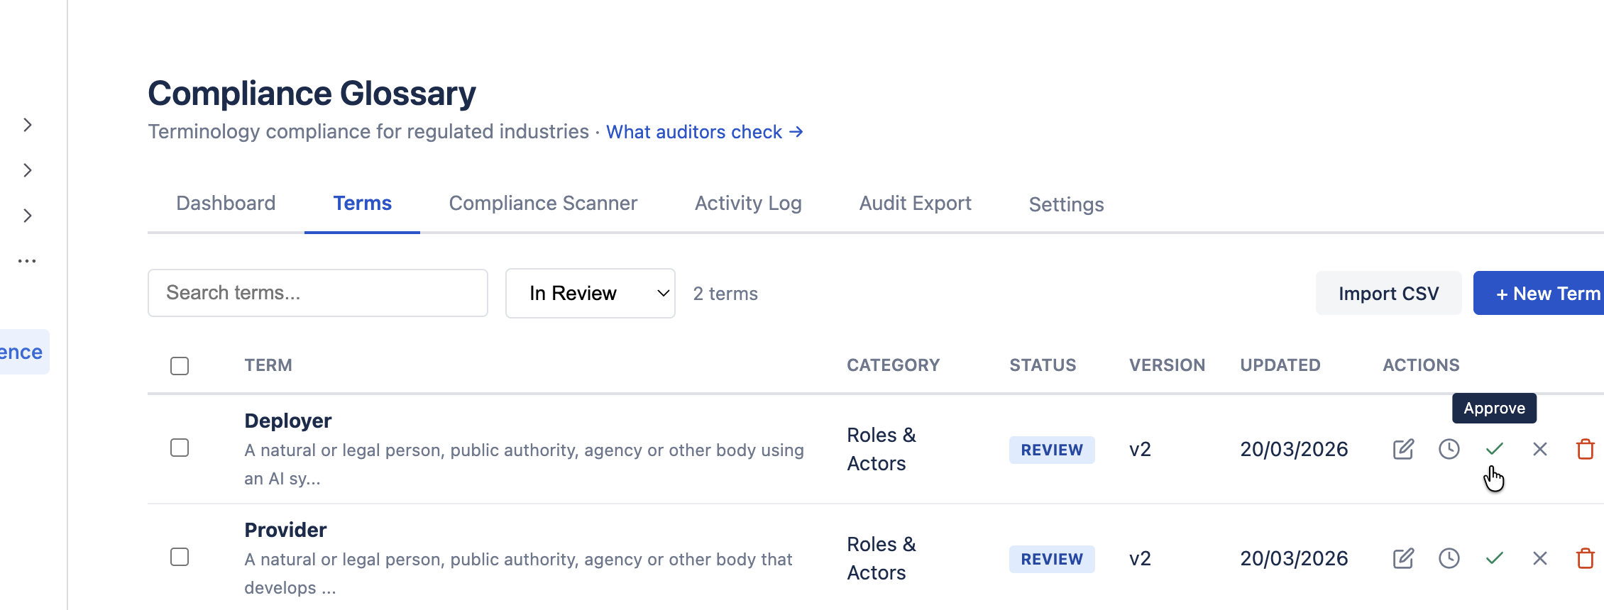Screen dimensions: 1604x610
Task: Follow the What auditors check link
Action: pyautogui.click(x=705, y=132)
